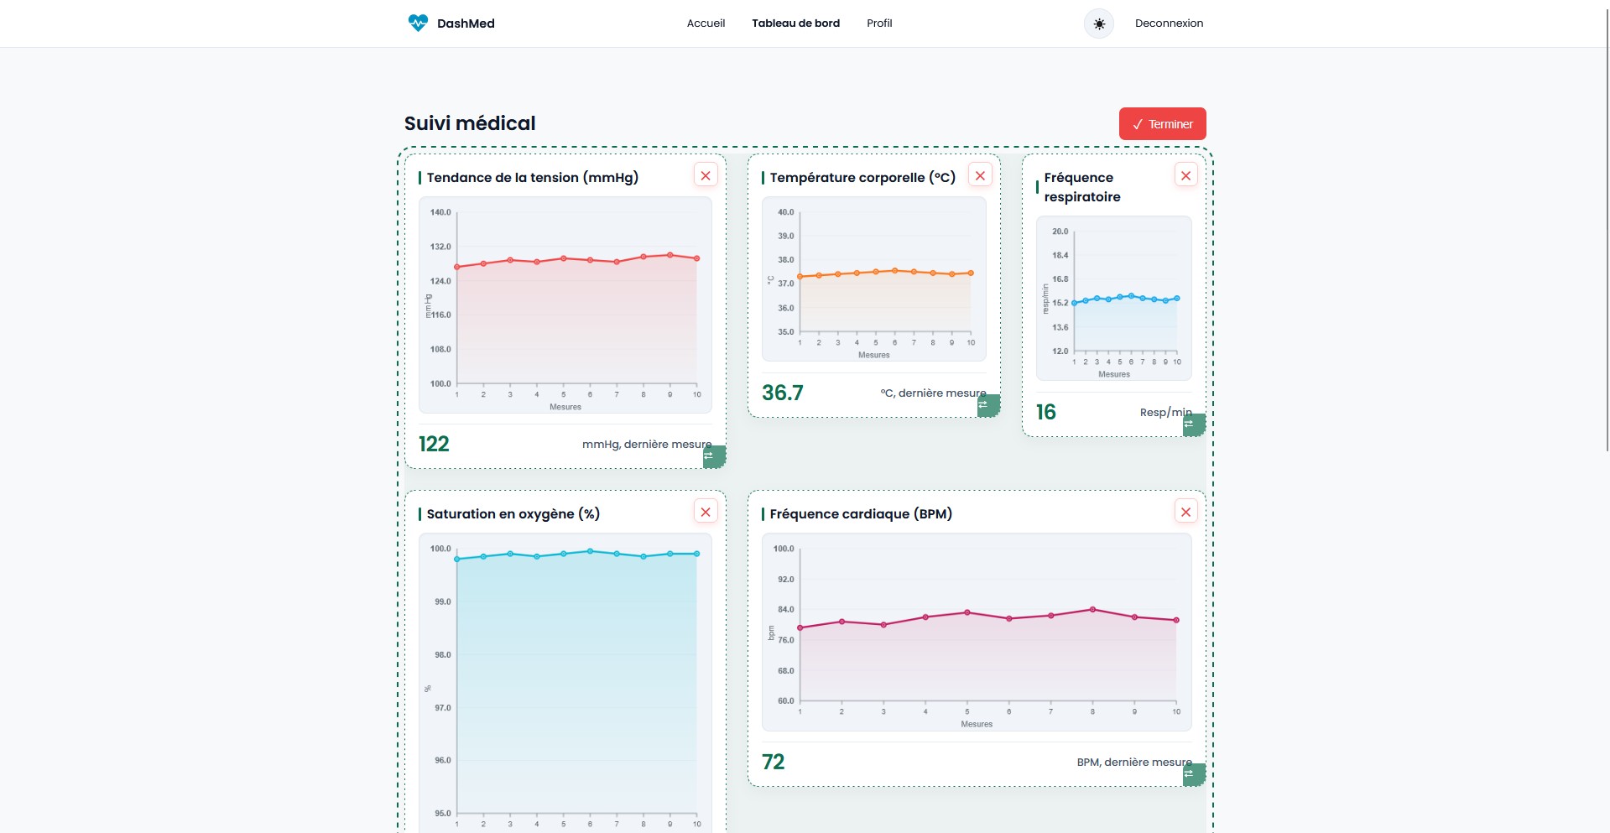Viewport: 1610px width, 833px height.
Task: Click the tension card green swap icon
Action: (x=713, y=456)
